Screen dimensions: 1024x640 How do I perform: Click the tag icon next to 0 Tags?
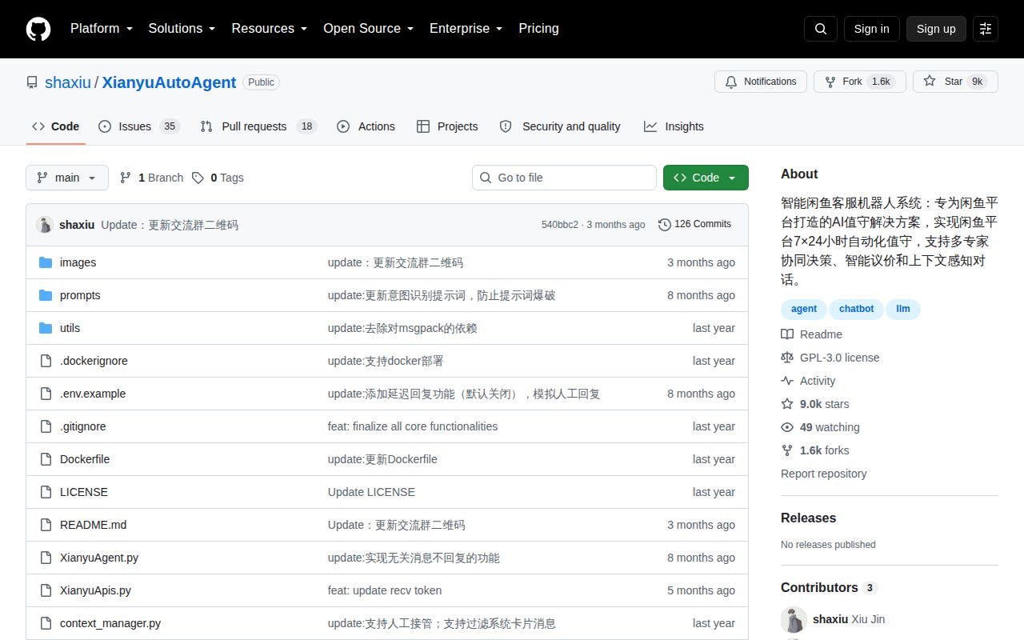[198, 178]
